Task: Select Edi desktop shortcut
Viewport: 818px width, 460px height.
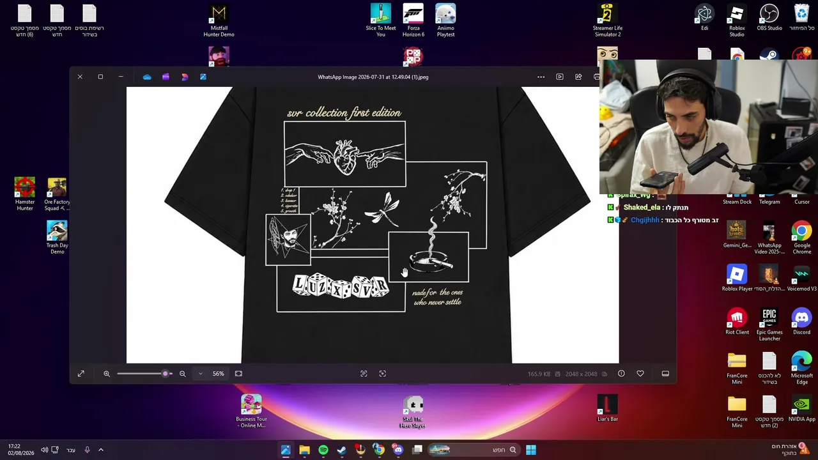Action: tap(704, 18)
